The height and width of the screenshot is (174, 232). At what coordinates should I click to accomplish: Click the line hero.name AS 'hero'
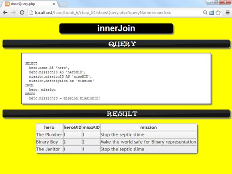(x=49, y=68)
